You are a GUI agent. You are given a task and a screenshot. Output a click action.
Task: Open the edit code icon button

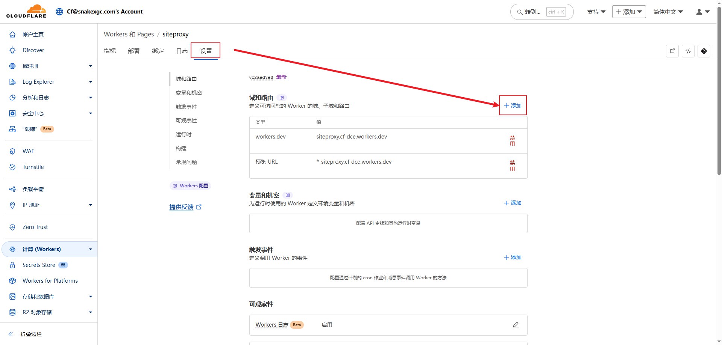point(688,51)
